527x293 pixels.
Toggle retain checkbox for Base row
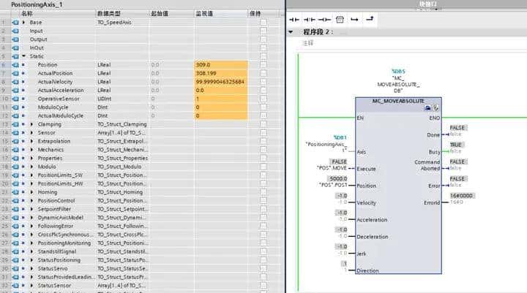tap(263, 23)
